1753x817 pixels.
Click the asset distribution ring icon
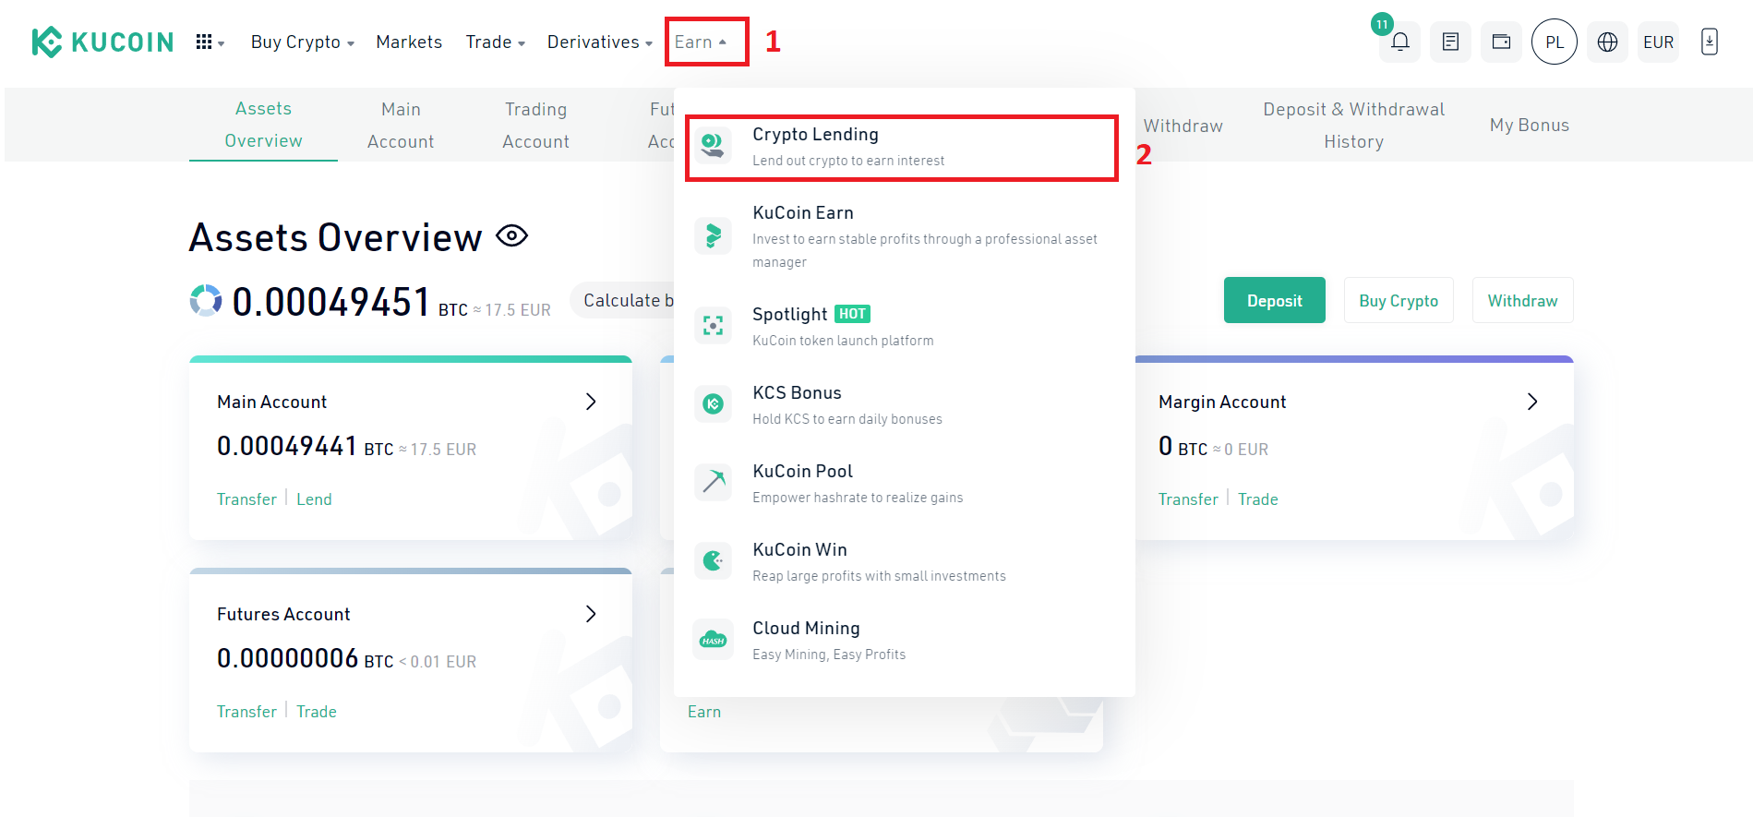206,300
